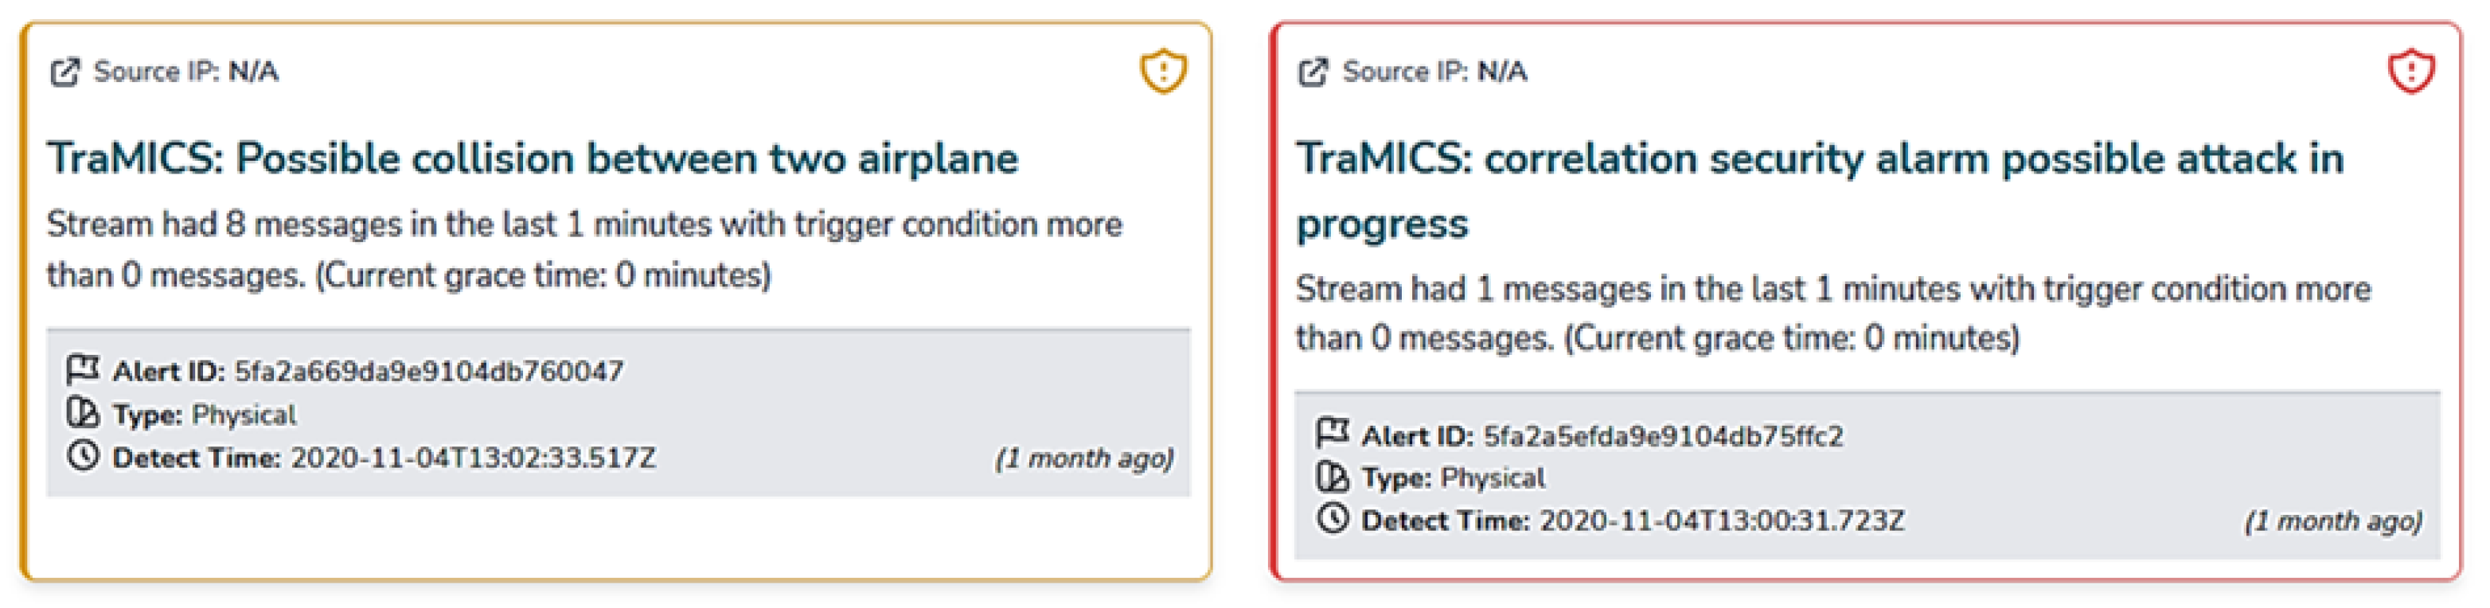The height and width of the screenshot is (608, 2490).
Task: Click '(1 month ago)' in the collision alert
Action: [1083, 458]
